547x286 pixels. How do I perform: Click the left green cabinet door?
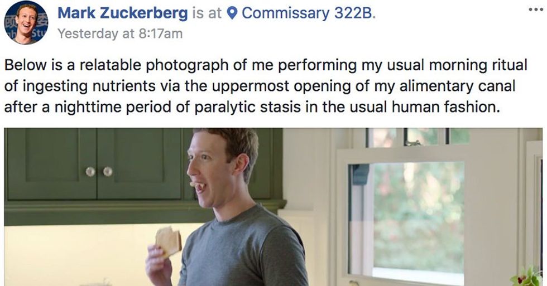point(50,164)
